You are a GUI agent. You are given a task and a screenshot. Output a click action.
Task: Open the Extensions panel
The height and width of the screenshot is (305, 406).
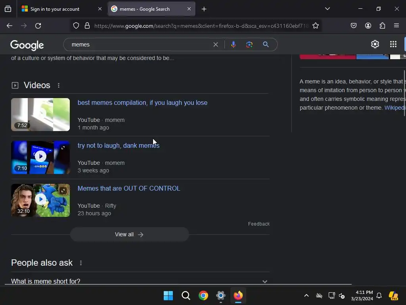[x=382, y=25]
